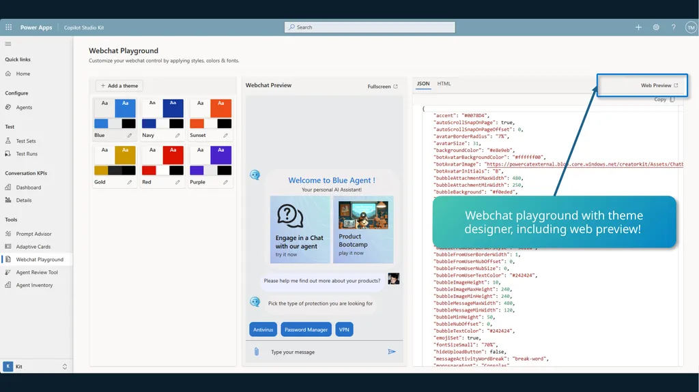Edit the Red theme pencil icon
This screenshot has height=392, width=699.
pyautogui.click(x=177, y=182)
